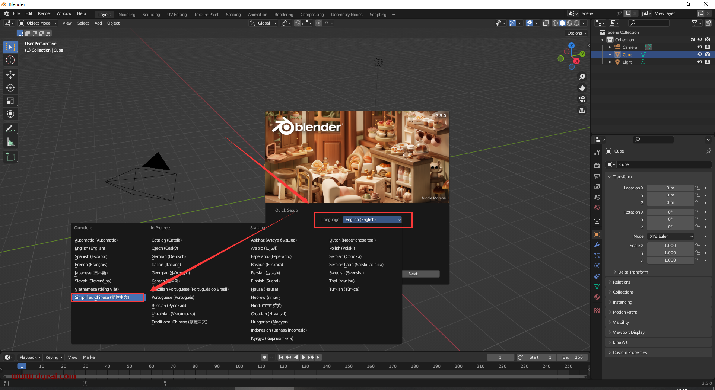Choose German (Deutsch) language
The height and width of the screenshot is (390, 715).
tap(168, 256)
